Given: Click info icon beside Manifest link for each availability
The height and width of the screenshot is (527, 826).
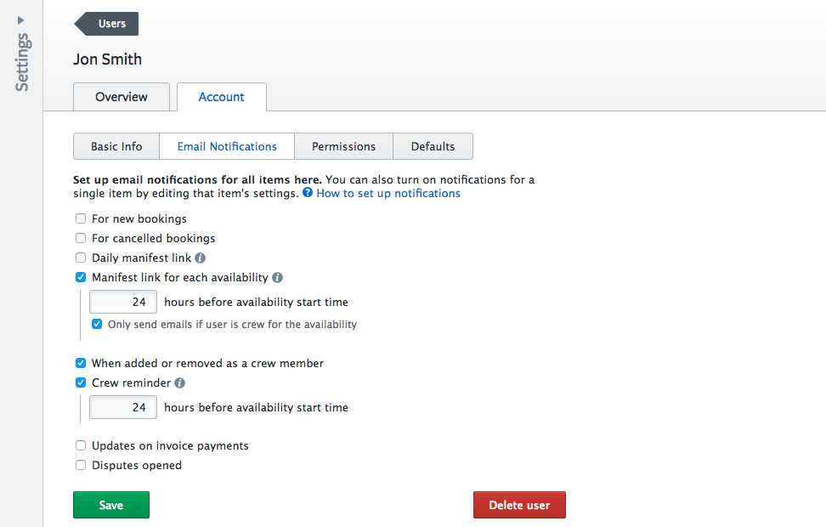Looking at the screenshot, I should tap(278, 277).
